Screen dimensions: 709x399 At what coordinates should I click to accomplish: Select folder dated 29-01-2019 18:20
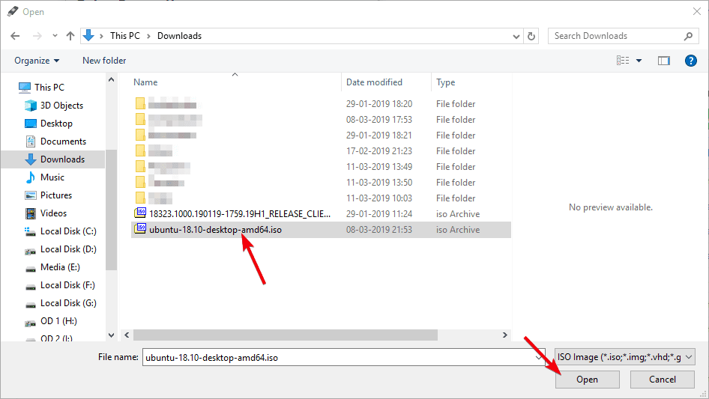[x=321, y=104]
